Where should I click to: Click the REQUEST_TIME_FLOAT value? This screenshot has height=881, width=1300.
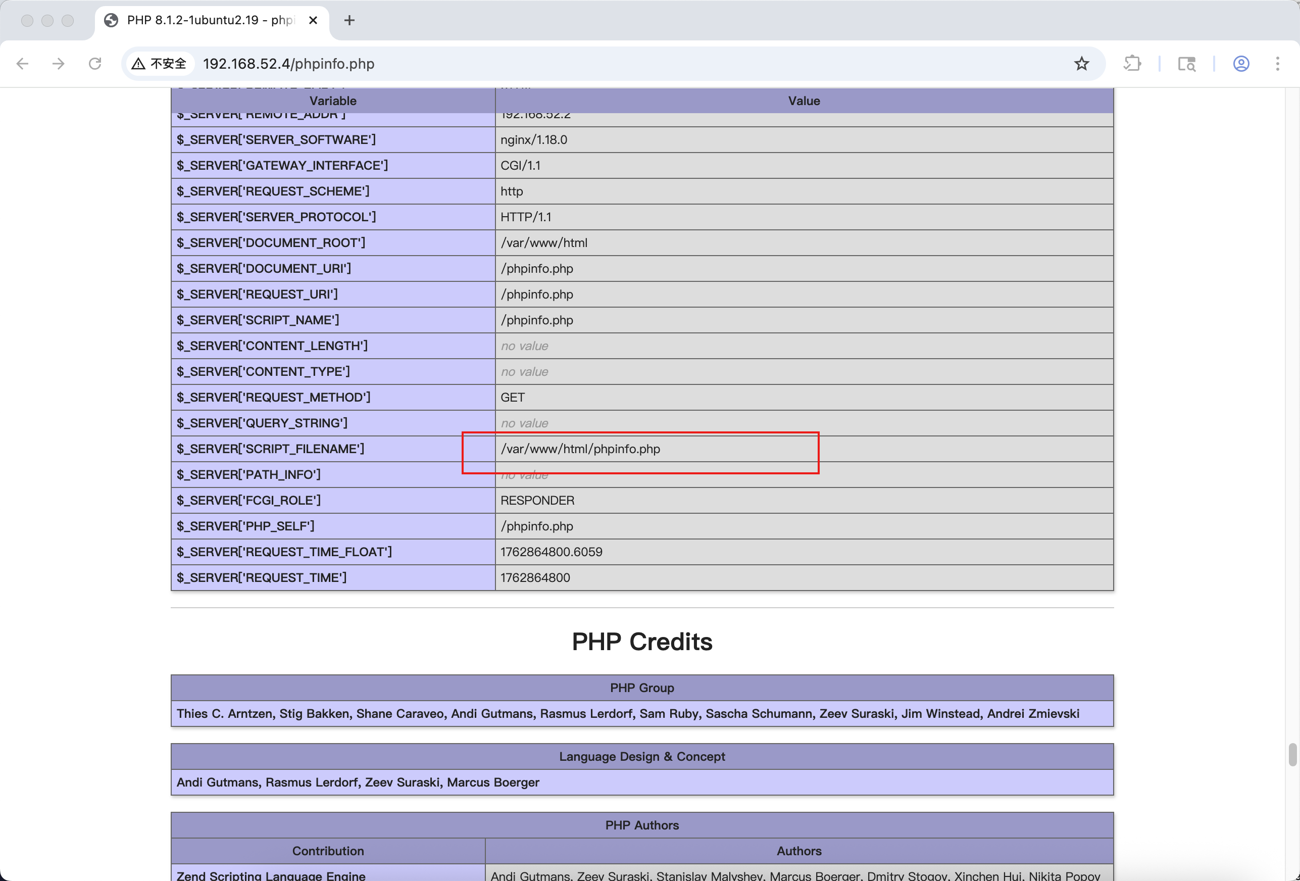tap(551, 552)
